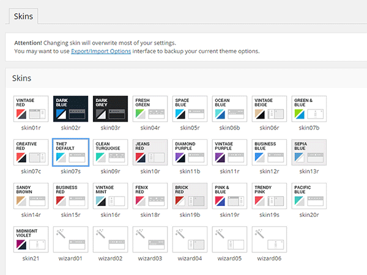Pick the wizard03 magic wand preset
Screen dimensions: 367x275
[x=150, y=239]
